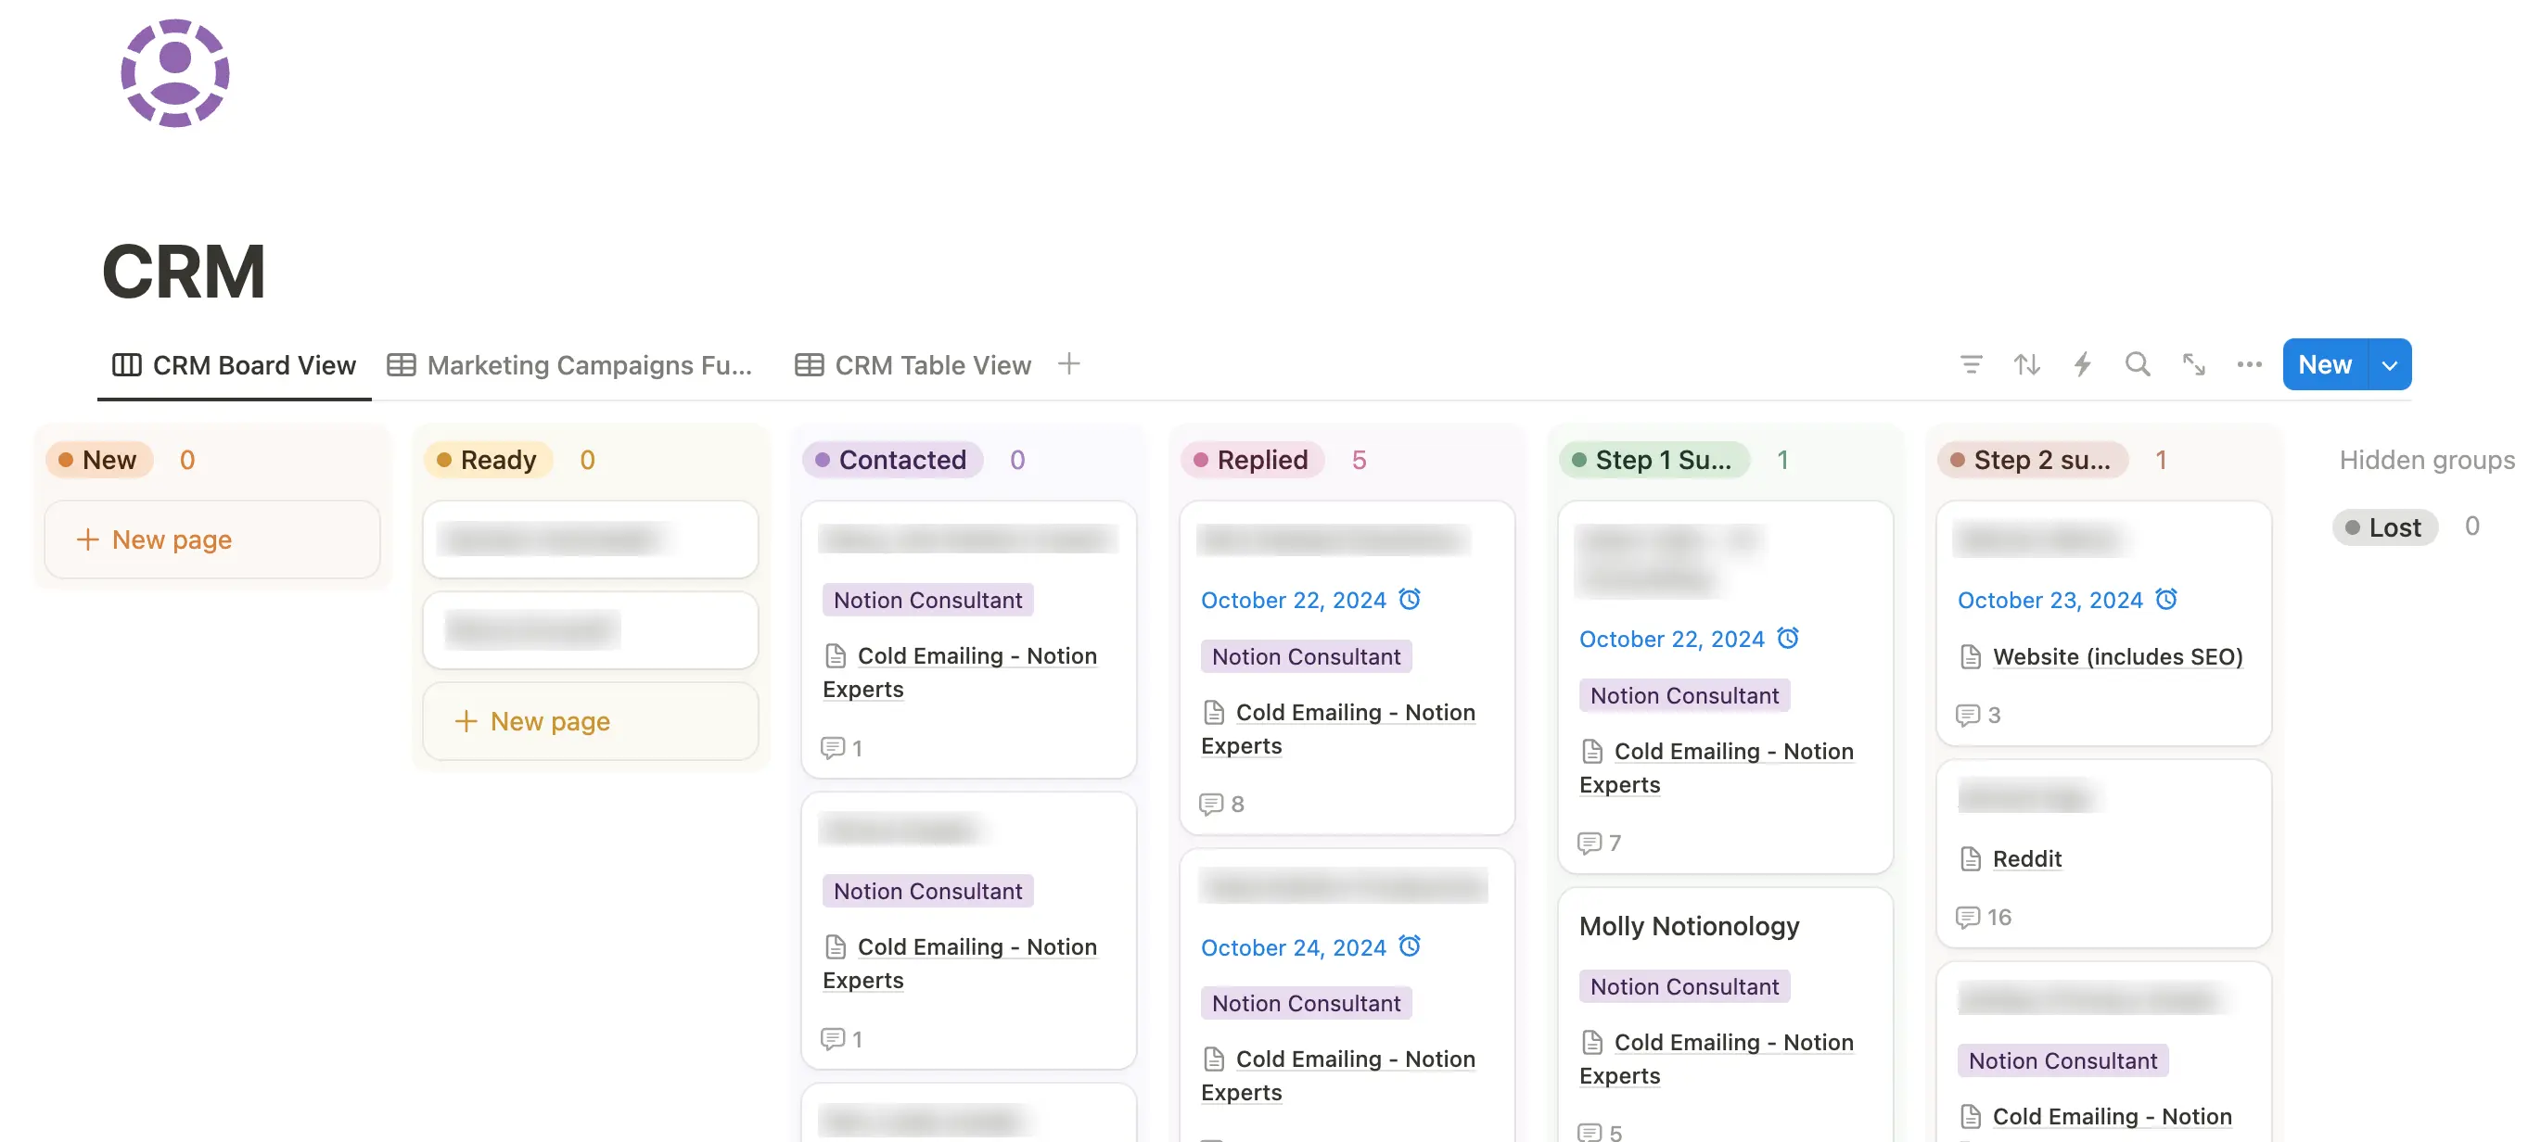The height and width of the screenshot is (1142, 2541).
Task: Open the sort options icon
Action: tap(2026, 364)
